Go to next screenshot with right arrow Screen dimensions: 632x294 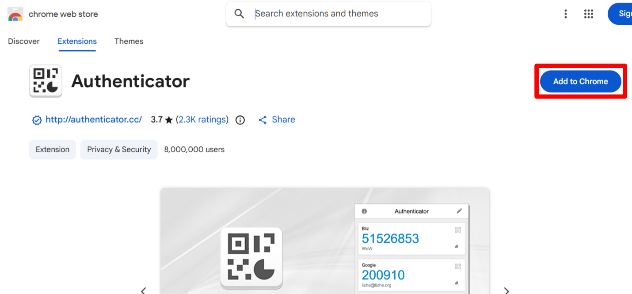pos(506,290)
